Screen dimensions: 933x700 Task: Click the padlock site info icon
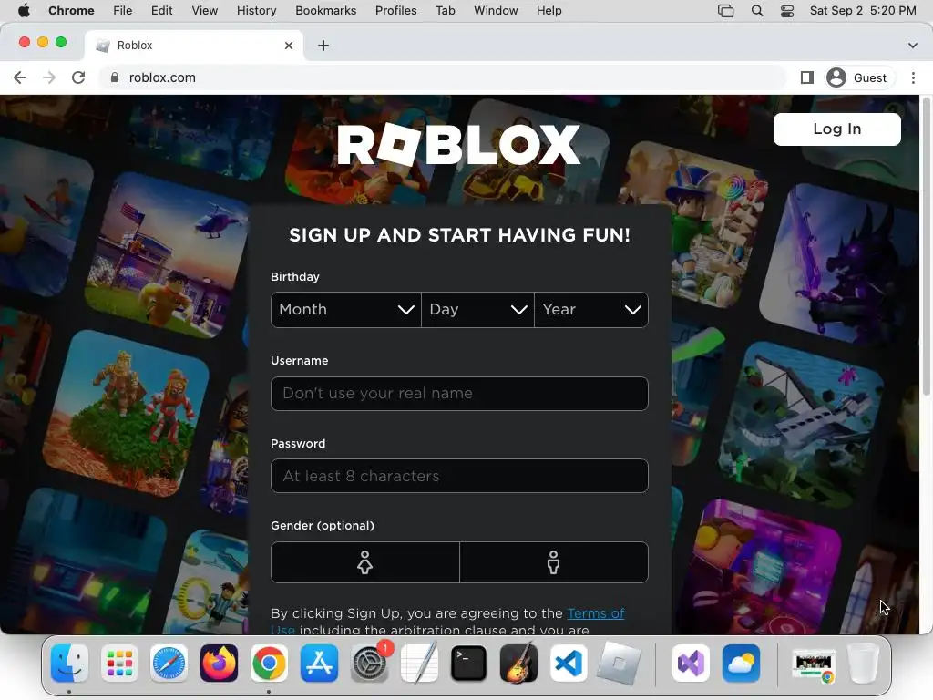115,78
